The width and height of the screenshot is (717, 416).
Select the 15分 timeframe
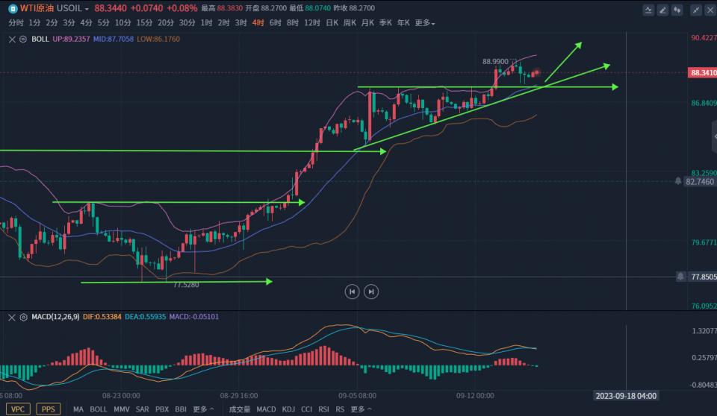point(144,23)
